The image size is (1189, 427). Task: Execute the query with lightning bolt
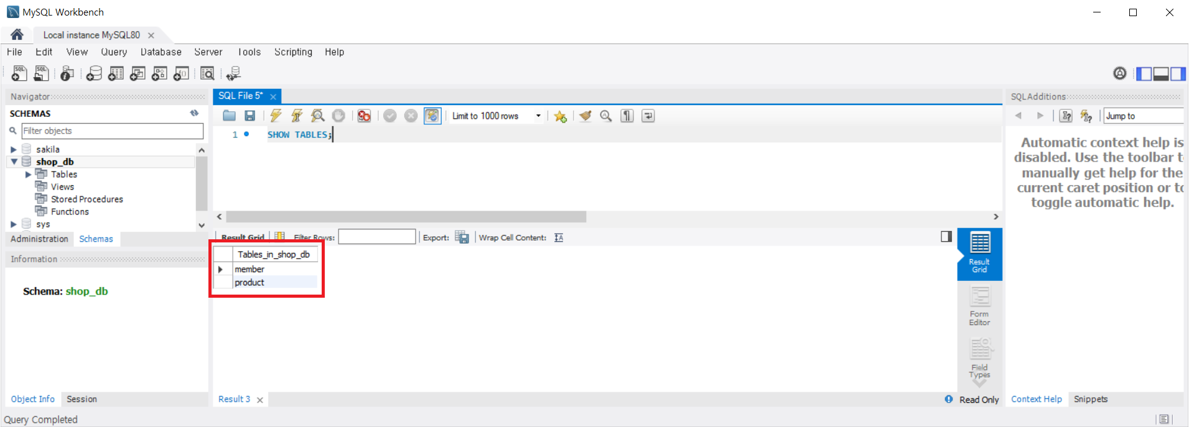pos(276,116)
